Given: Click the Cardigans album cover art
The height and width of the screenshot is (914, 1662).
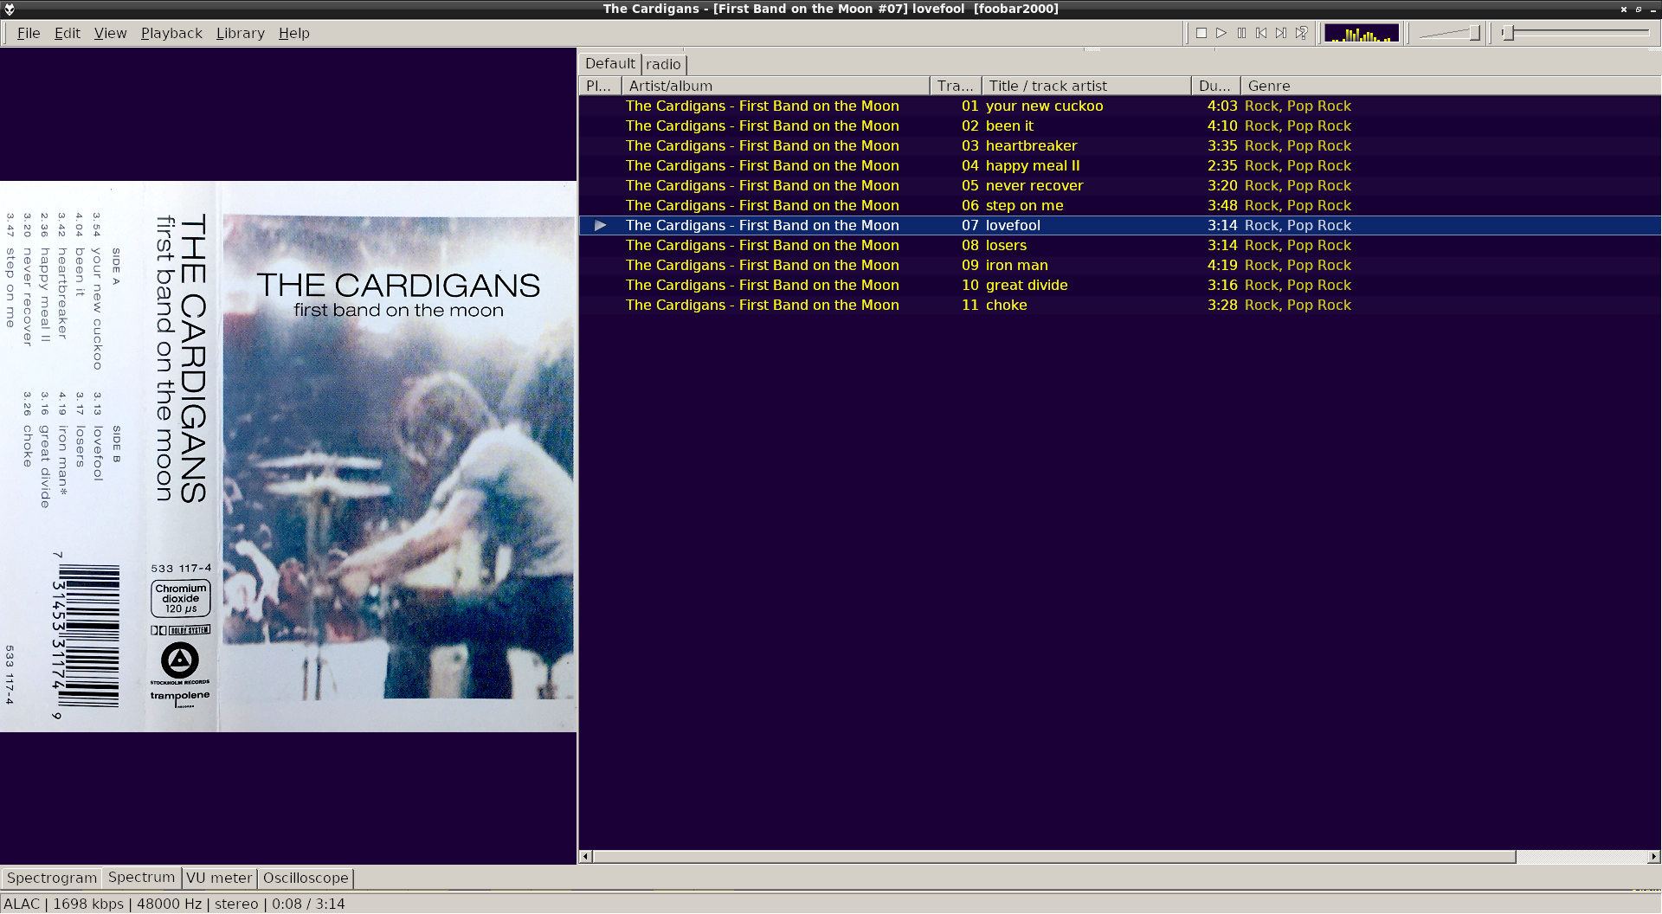Looking at the screenshot, I should point(288,456).
